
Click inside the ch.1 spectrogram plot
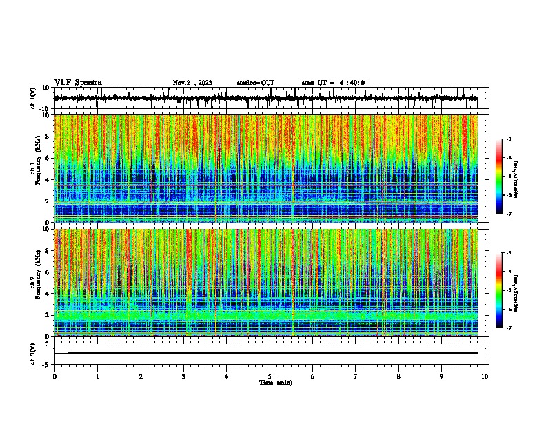266,168
